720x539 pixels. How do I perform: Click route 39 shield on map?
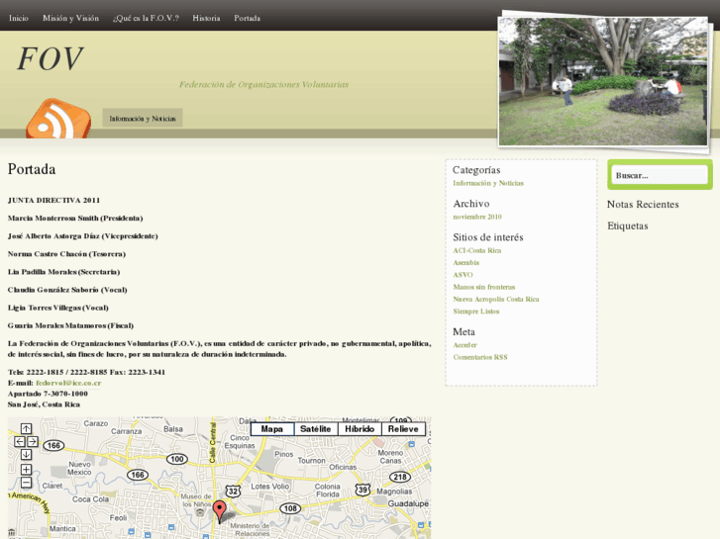click(362, 490)
